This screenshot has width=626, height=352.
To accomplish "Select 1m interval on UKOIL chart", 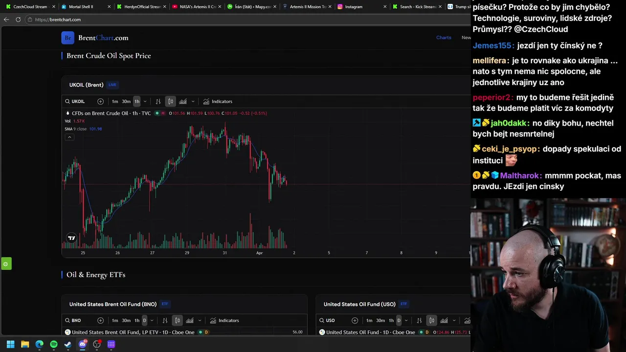I will click(x=115, y=101).
